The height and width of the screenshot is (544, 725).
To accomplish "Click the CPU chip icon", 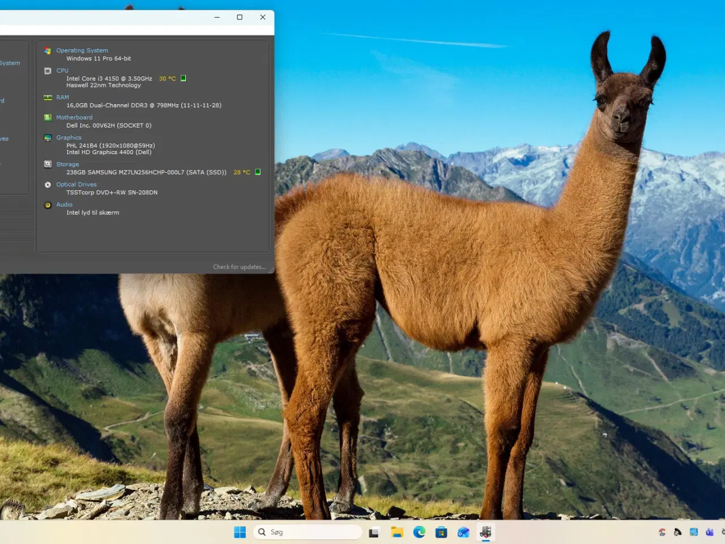I will 48,71.
